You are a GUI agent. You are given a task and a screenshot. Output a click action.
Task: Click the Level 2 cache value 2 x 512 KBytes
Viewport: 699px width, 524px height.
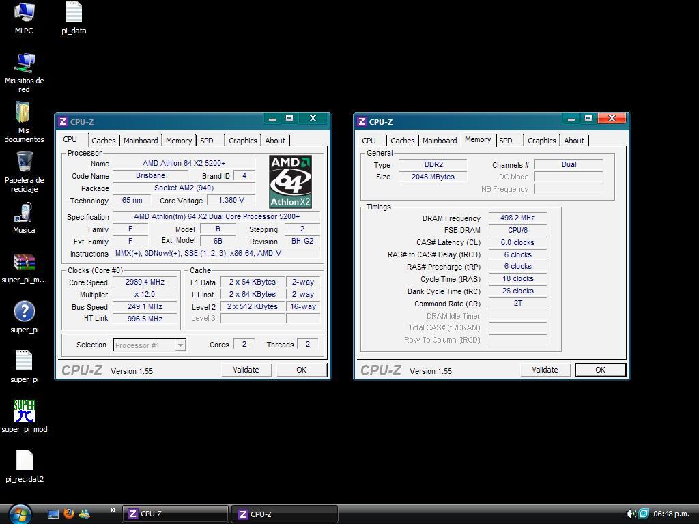(253, 306)
